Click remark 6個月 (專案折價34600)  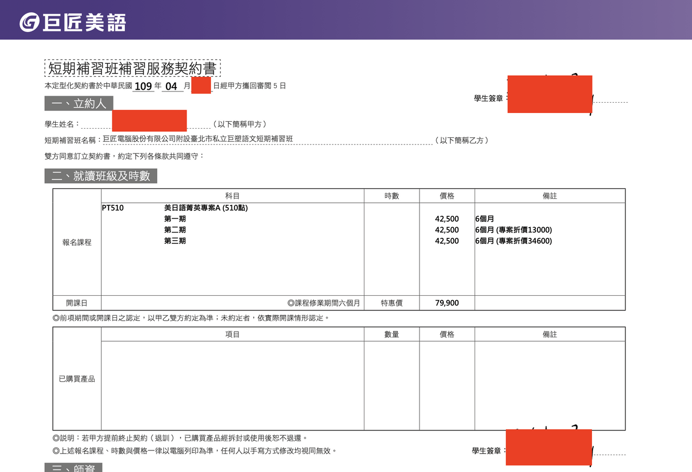point(514,241)
